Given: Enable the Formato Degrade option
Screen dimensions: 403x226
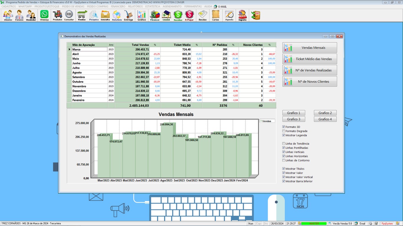Looking at the screenshot, I should [x=284, y=131].
